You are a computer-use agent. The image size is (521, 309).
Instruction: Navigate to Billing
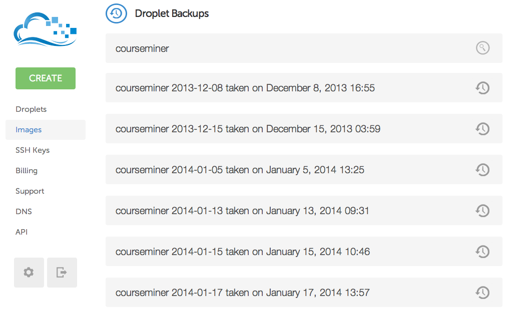coord(27,171)
